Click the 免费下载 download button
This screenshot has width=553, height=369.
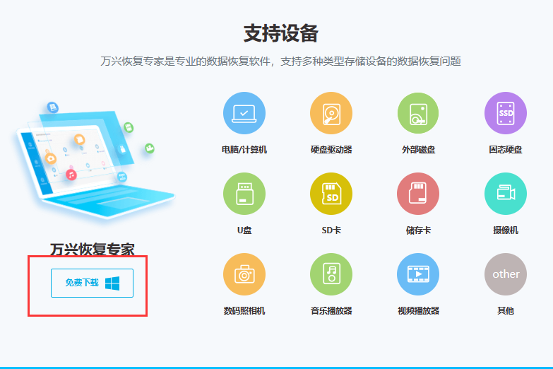pos(92,283)
